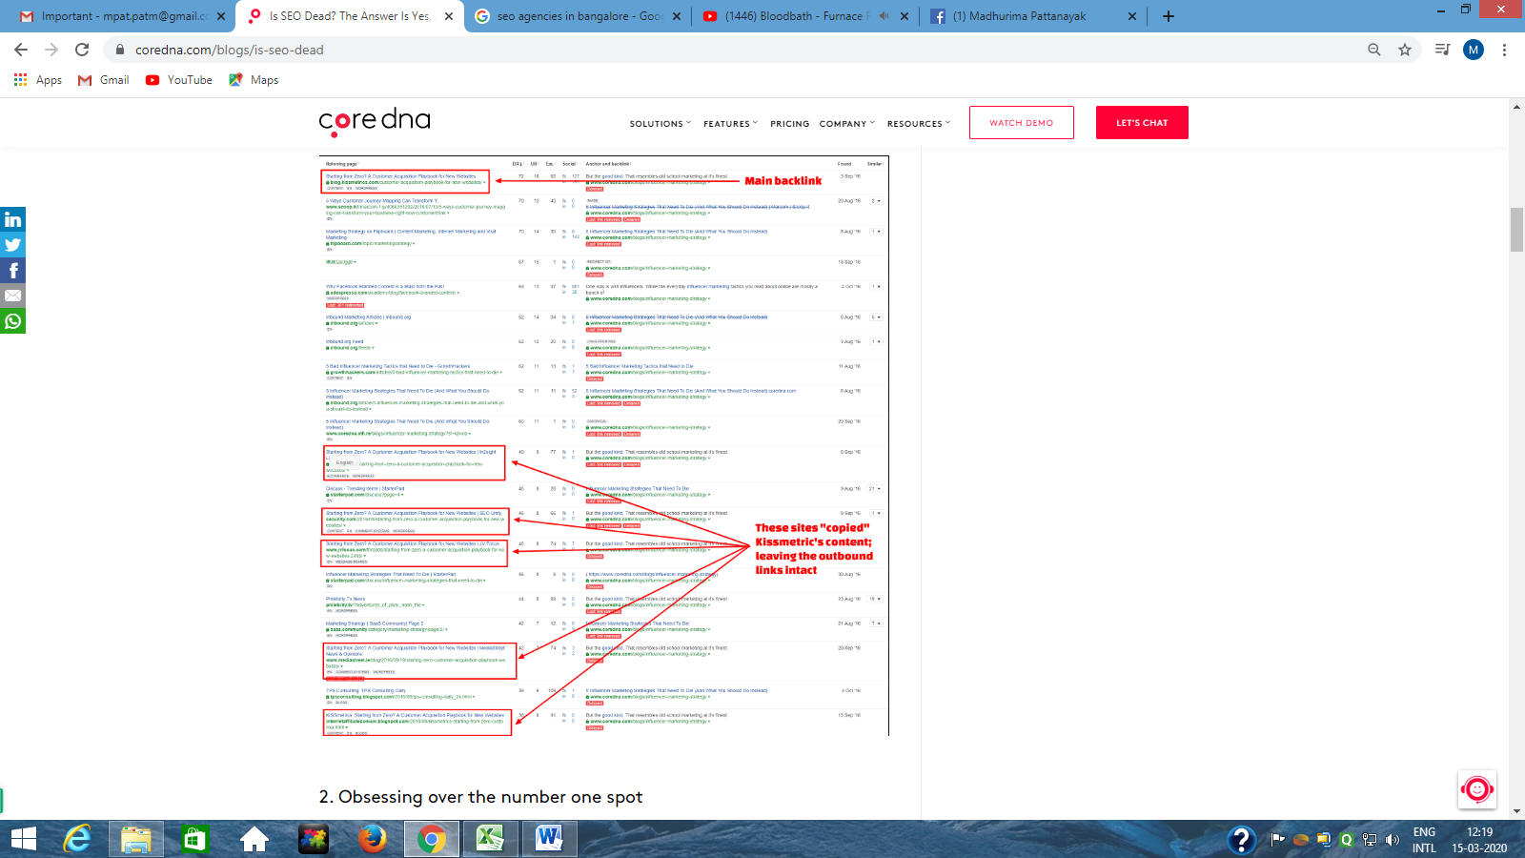1525x858 pixels.
Task: Click the page vertical scrollbar thumb
Action: (x=1516, y=229)
